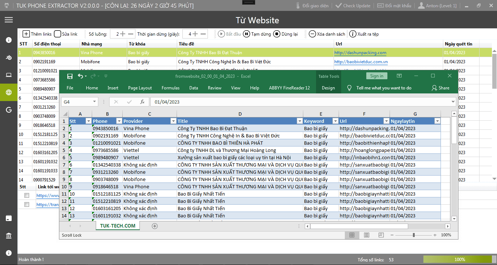Click the Excel undo arrow
Image resolution: width=497 pixels, height=265 pixels.
pos(80,76)
